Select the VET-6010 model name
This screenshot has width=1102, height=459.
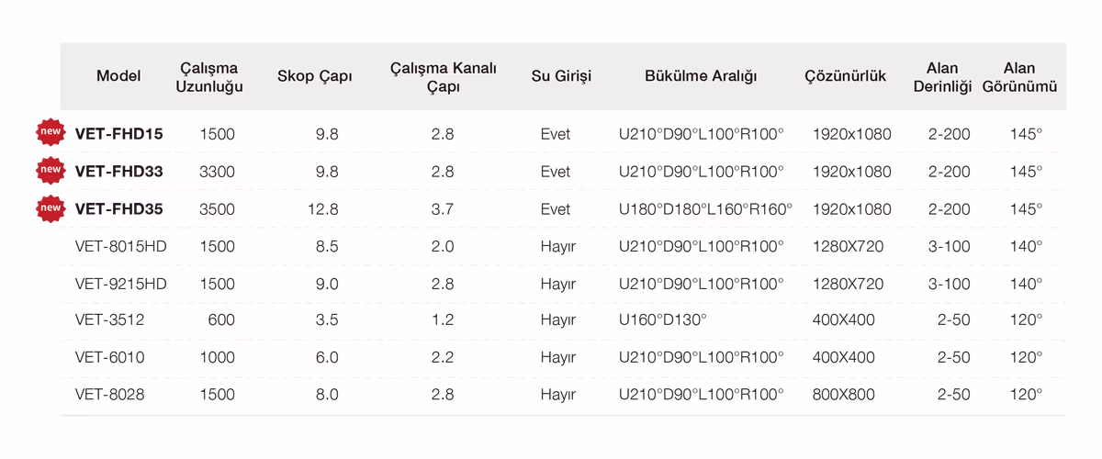109,358
